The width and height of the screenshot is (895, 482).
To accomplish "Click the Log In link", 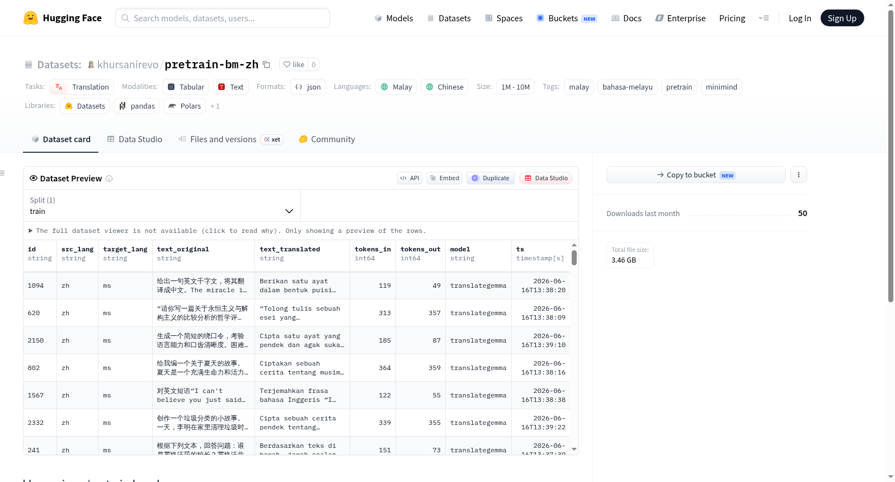I will (800, 18).
